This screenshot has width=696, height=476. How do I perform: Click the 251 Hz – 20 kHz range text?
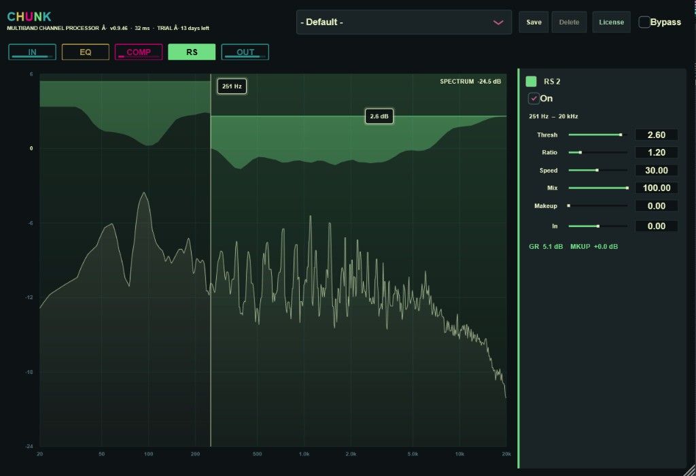[553, 116]
